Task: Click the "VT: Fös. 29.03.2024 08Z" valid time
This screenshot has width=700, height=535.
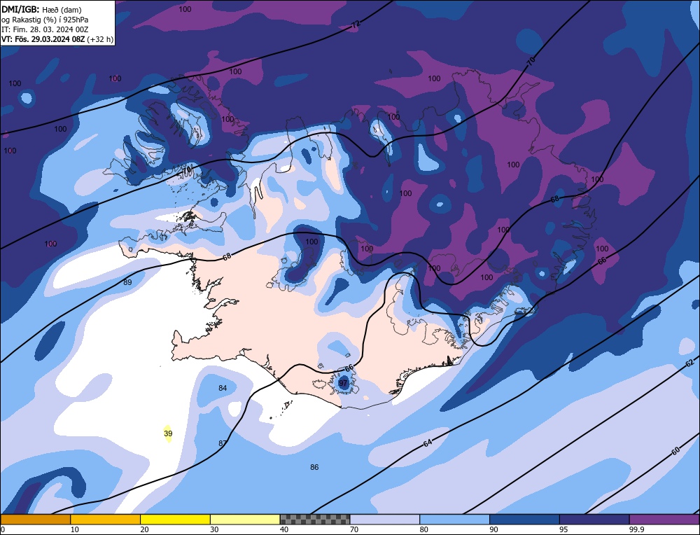Action: click(43, 39)
